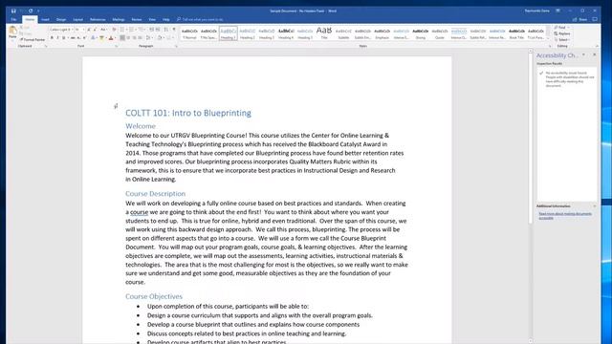This screenshot has width=612, height=344.
Task: Align text left
Action: tap(122, 38)
